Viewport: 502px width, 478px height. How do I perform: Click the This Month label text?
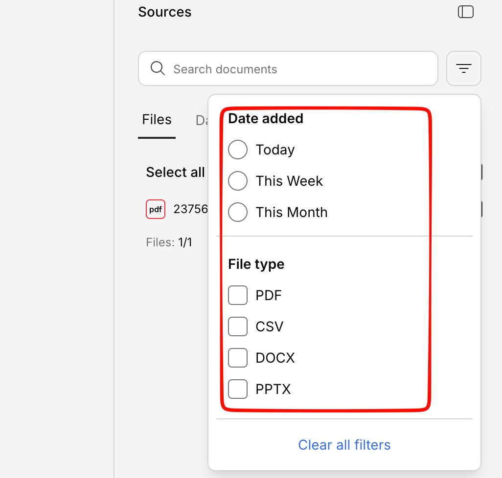coord(292,212)
